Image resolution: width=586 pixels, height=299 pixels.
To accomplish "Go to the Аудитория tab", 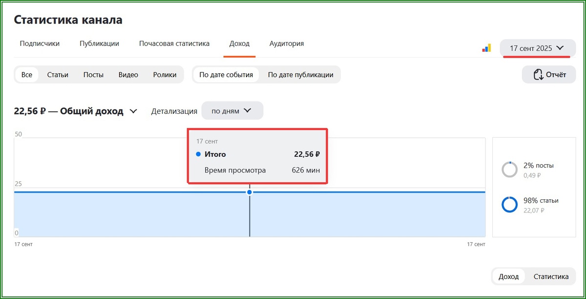I will pos(287,43).
